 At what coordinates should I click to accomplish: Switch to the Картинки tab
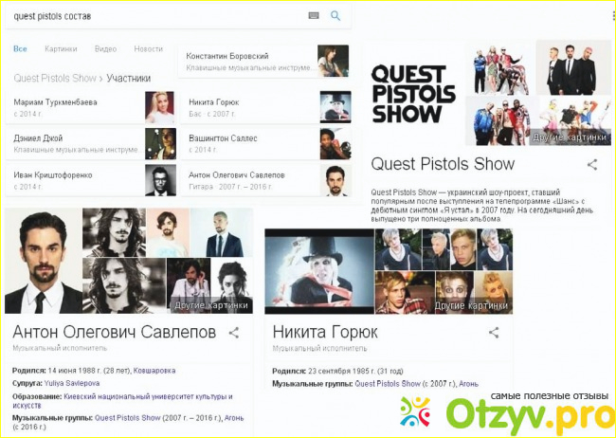(61, 48)
